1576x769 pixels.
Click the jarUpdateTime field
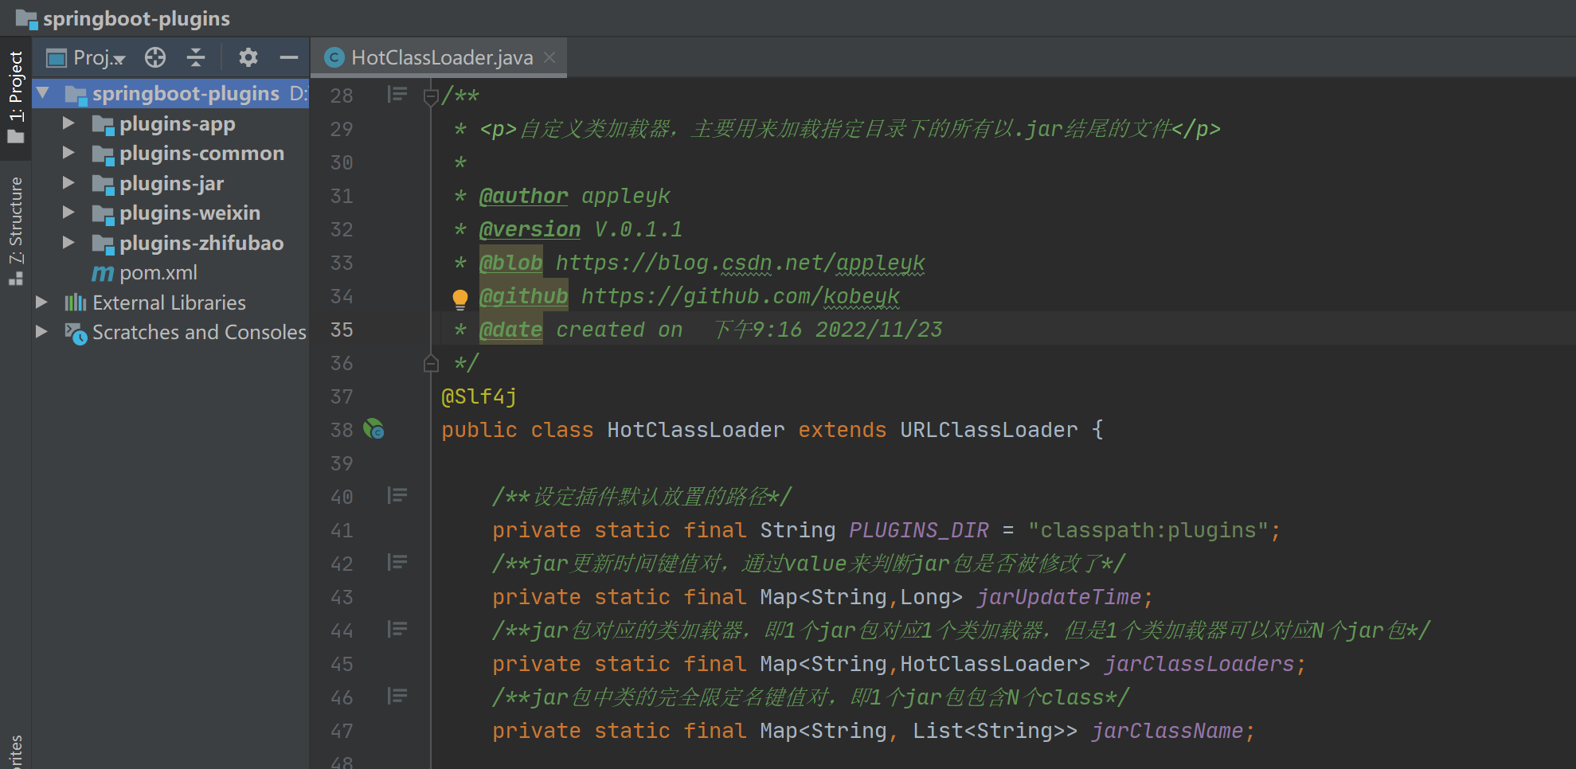1058,597
